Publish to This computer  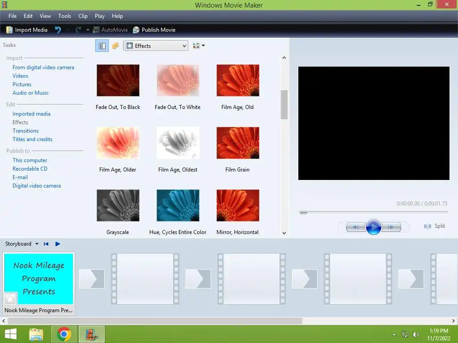(x=30, y=160)
